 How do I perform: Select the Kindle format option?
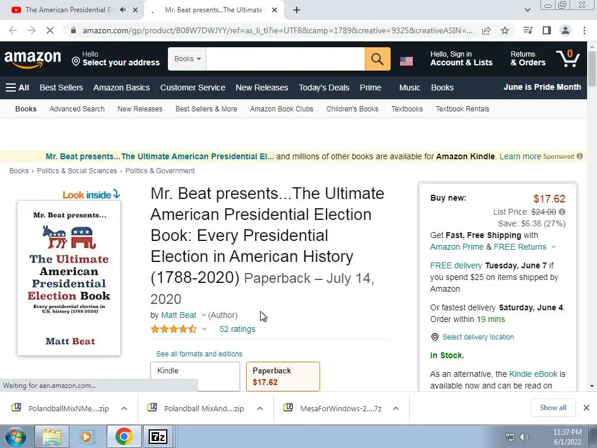tap(195, 376)
